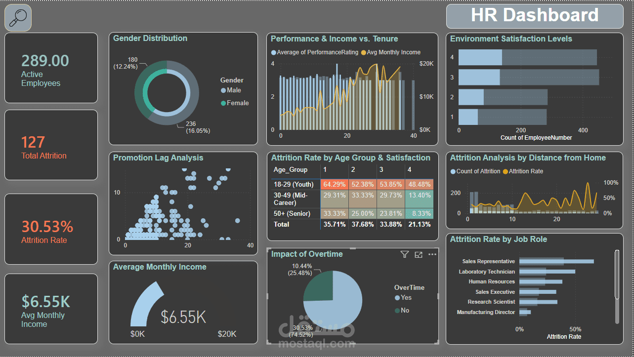
Task: Click the satisfaction level 2 bar
Action: [503, 97]
